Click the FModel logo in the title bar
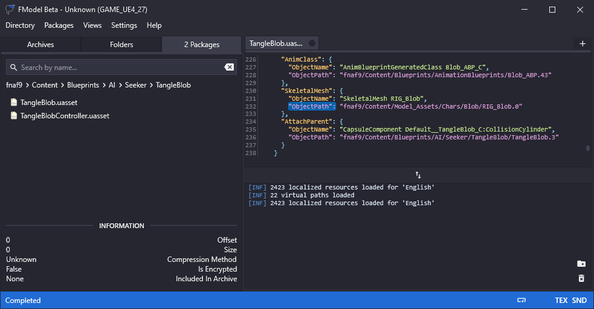The height and width of the screenshot is (309, 594). coord(10,10)
